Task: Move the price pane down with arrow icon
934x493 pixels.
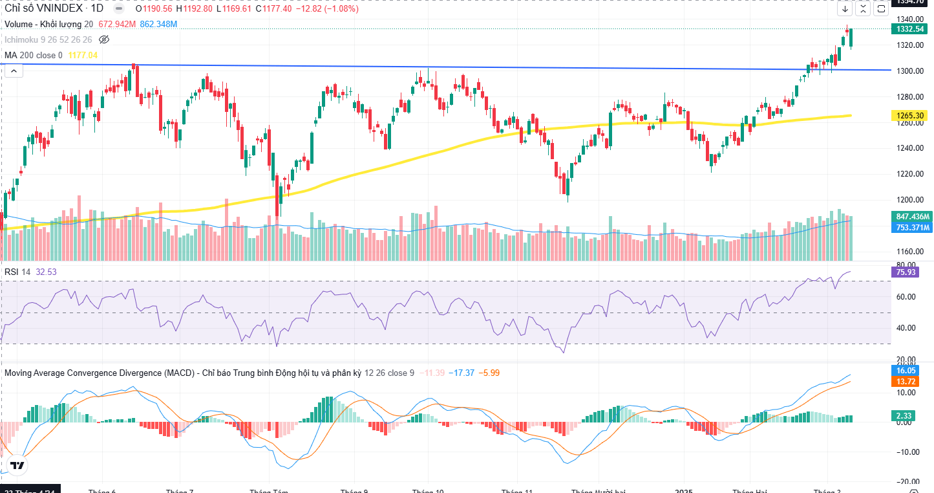Action: (845, 9)
